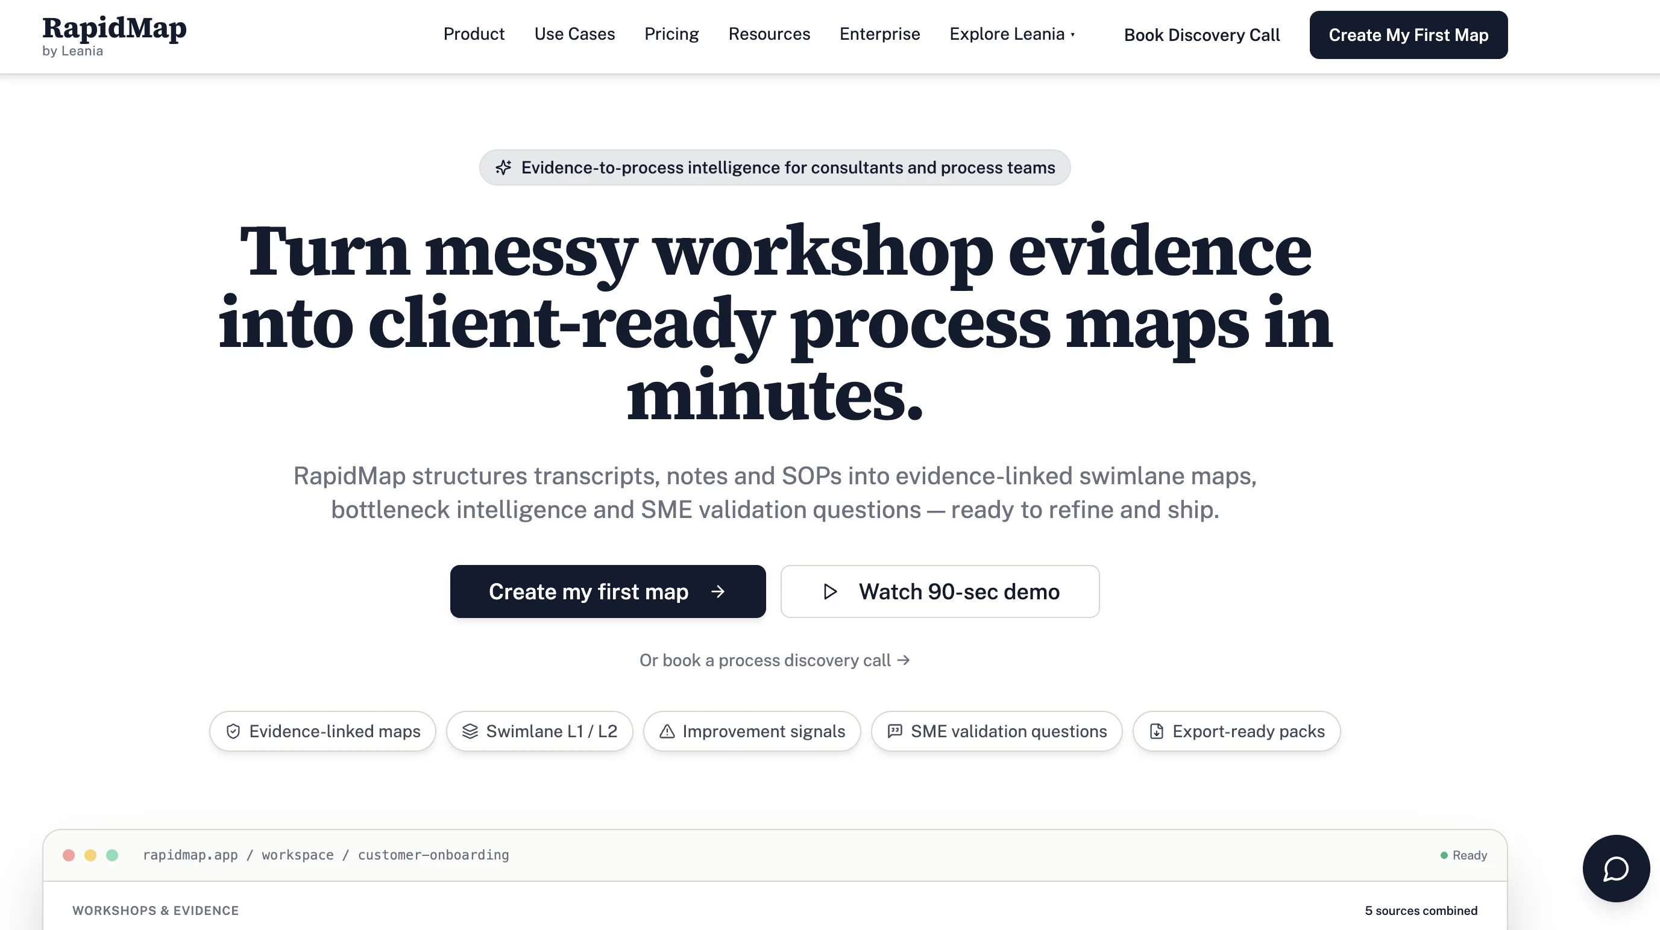Open the Resources menu item
Image resolution: width=1660 pixels, height=930 pixels.
(x=769, y=34)
